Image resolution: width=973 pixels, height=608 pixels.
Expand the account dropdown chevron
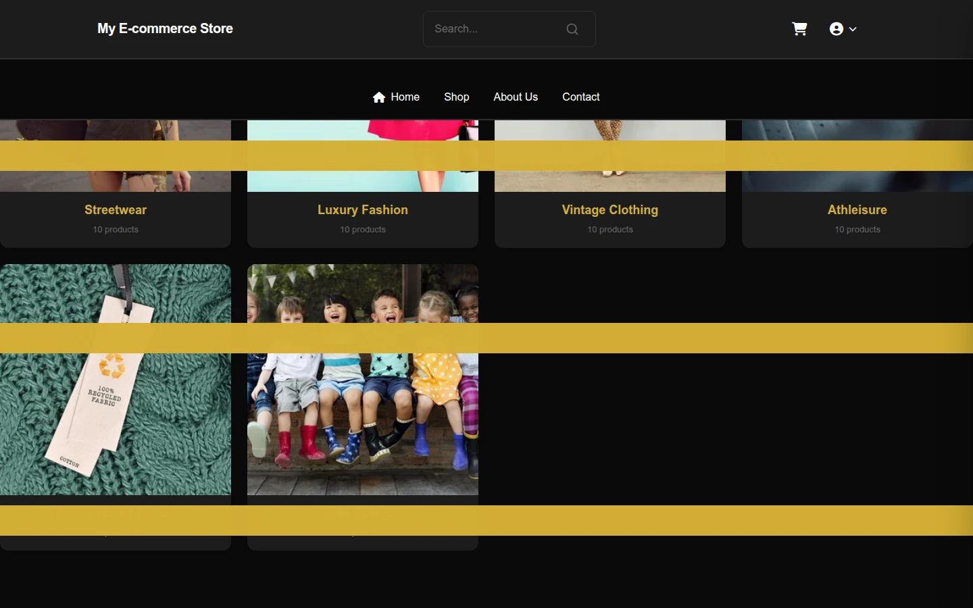[x=853, y=29]
